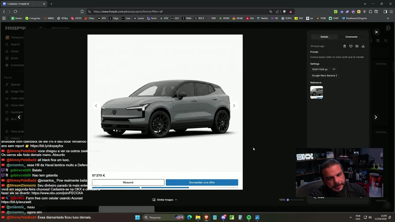Toggle the browser sidebar panel

[385, 11]
